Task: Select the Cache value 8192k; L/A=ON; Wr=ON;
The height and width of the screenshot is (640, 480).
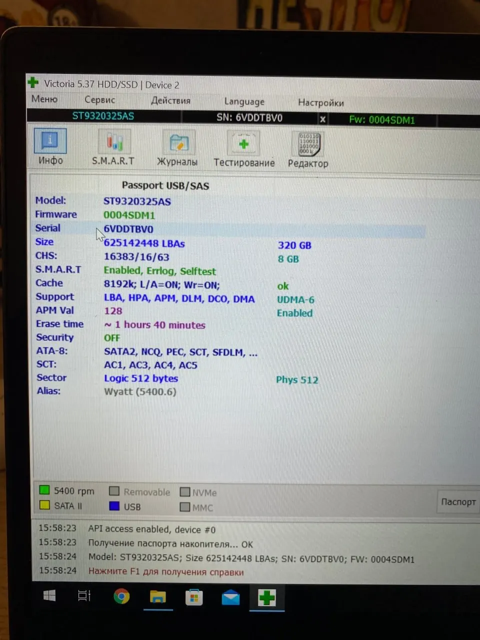Action: (161, 285)
